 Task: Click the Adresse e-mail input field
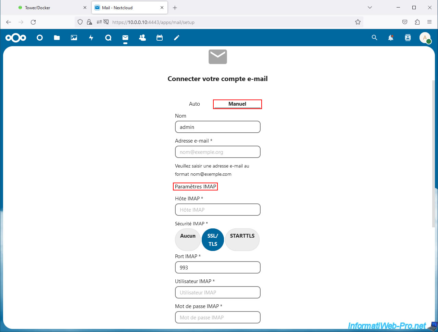(218, 152)
